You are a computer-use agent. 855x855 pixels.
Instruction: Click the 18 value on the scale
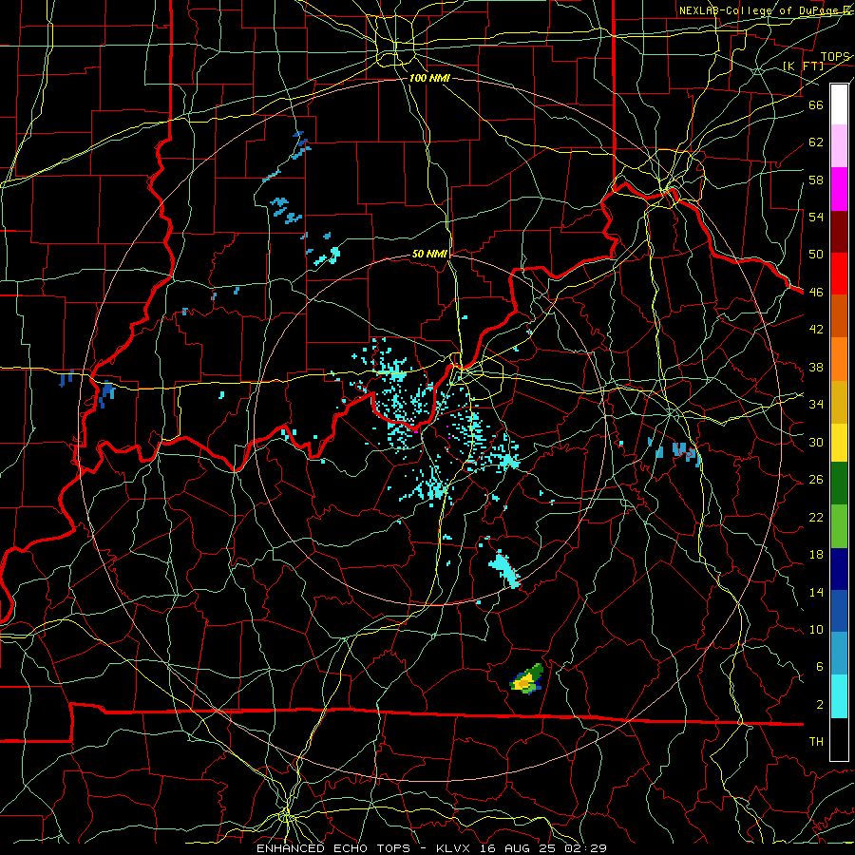pyautogui.click(x=816, y=555)
